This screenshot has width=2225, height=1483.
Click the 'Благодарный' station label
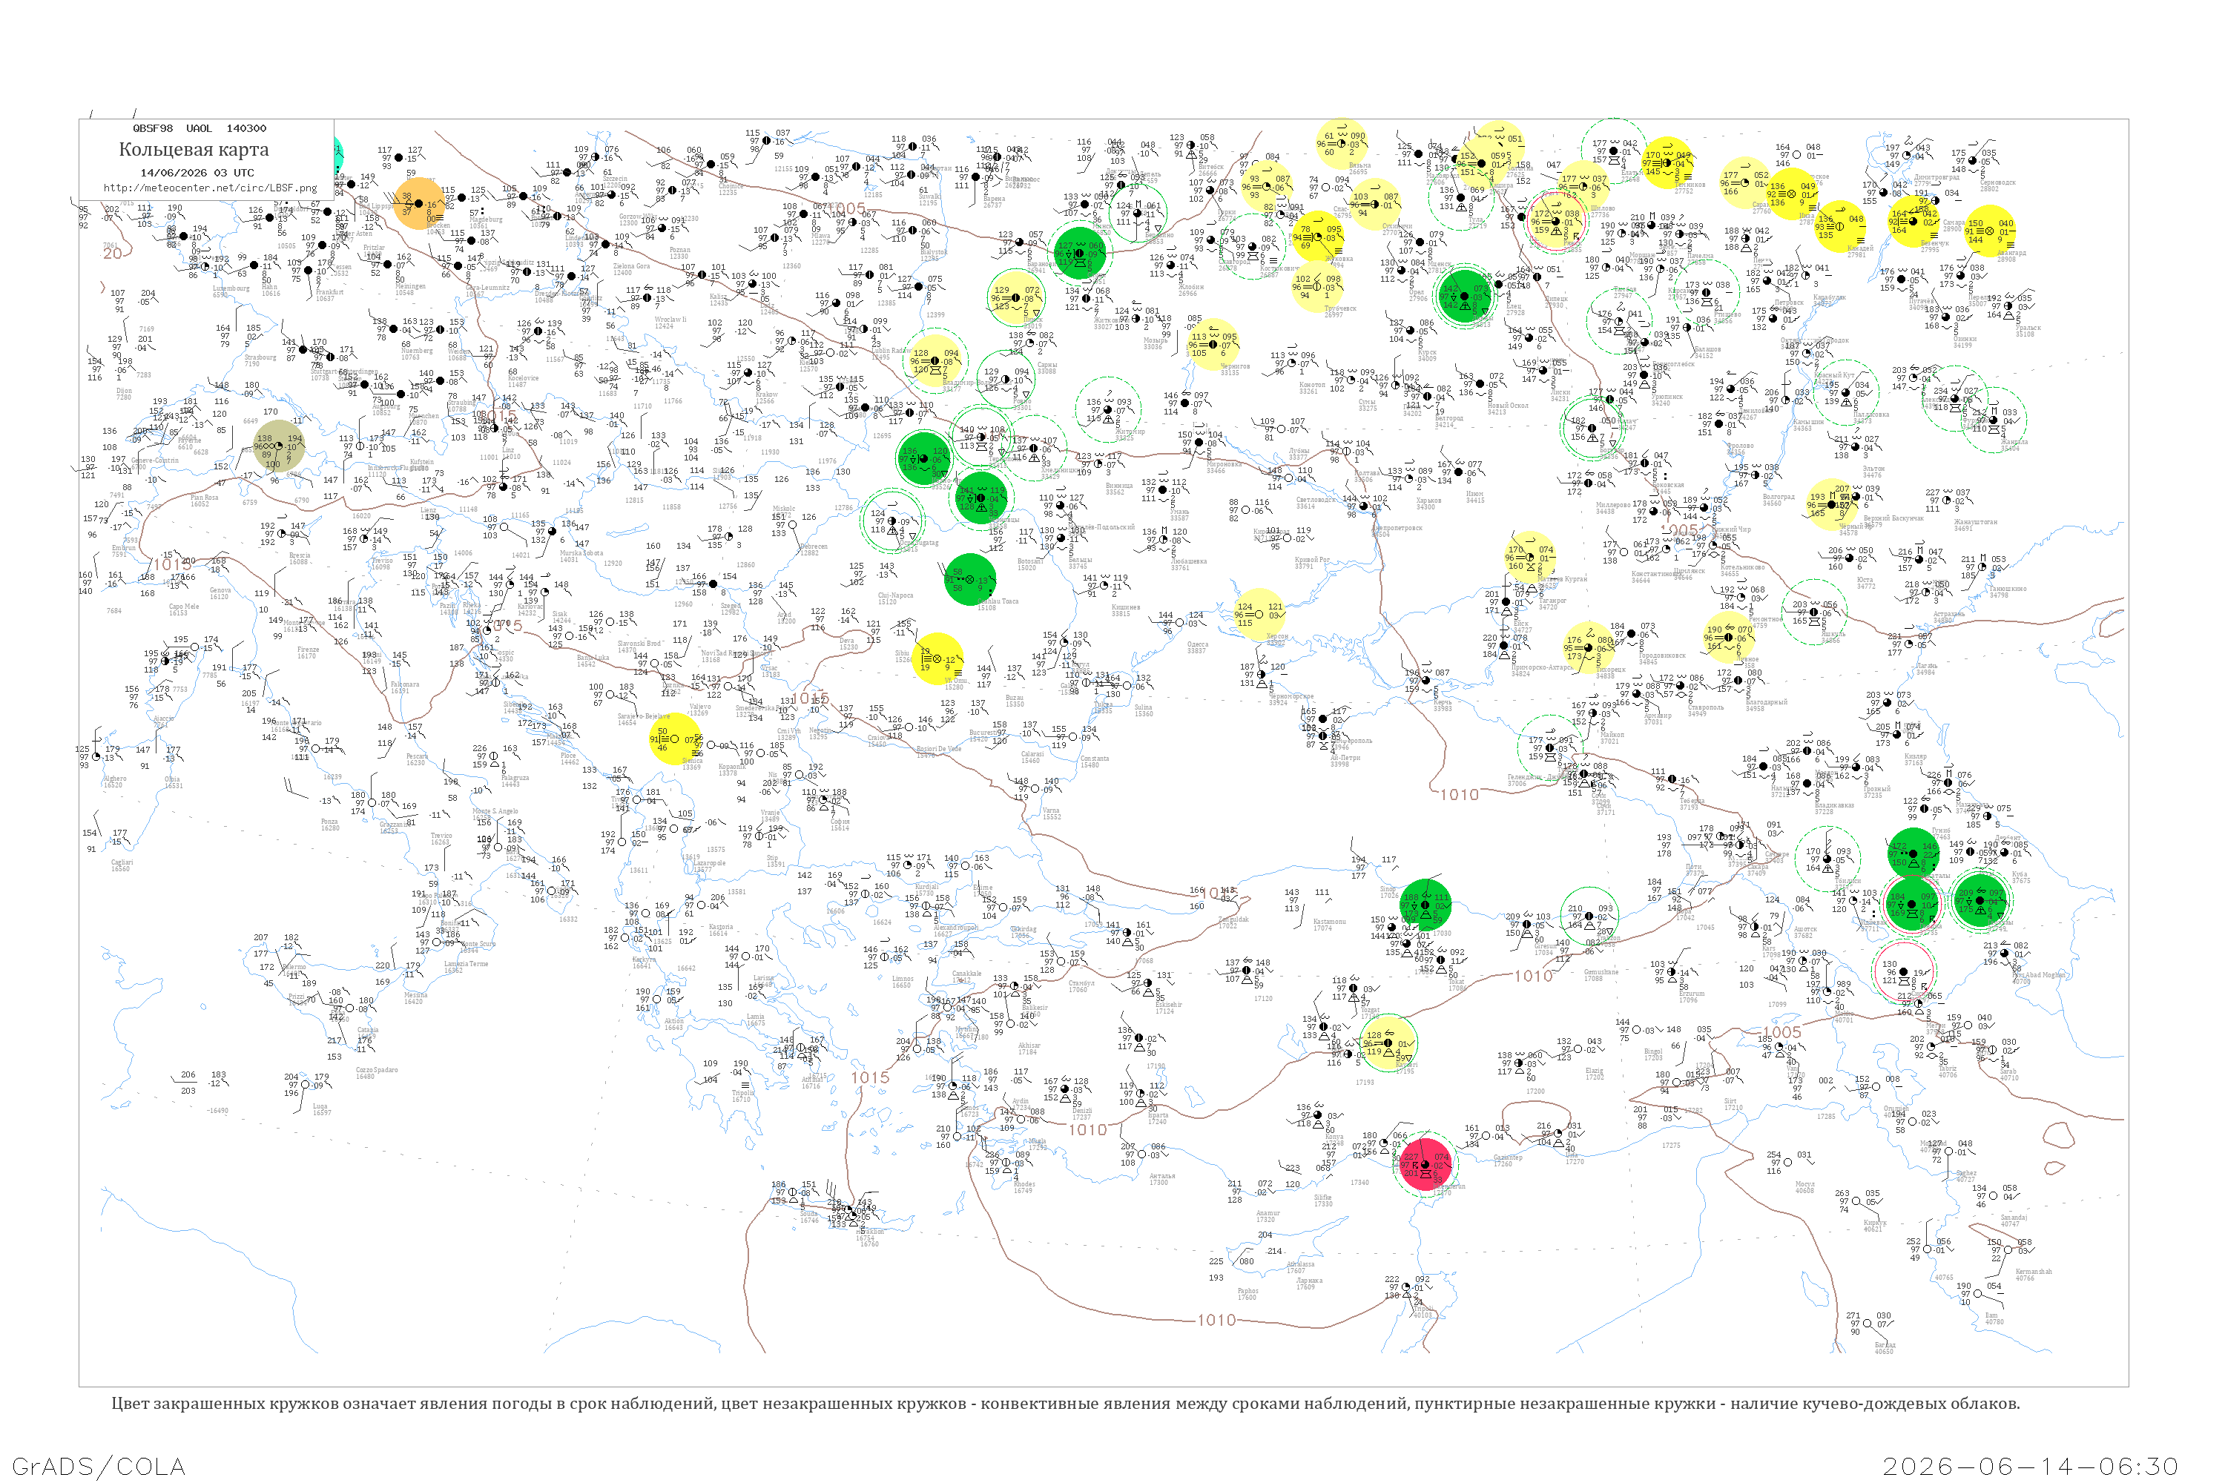1767,701
